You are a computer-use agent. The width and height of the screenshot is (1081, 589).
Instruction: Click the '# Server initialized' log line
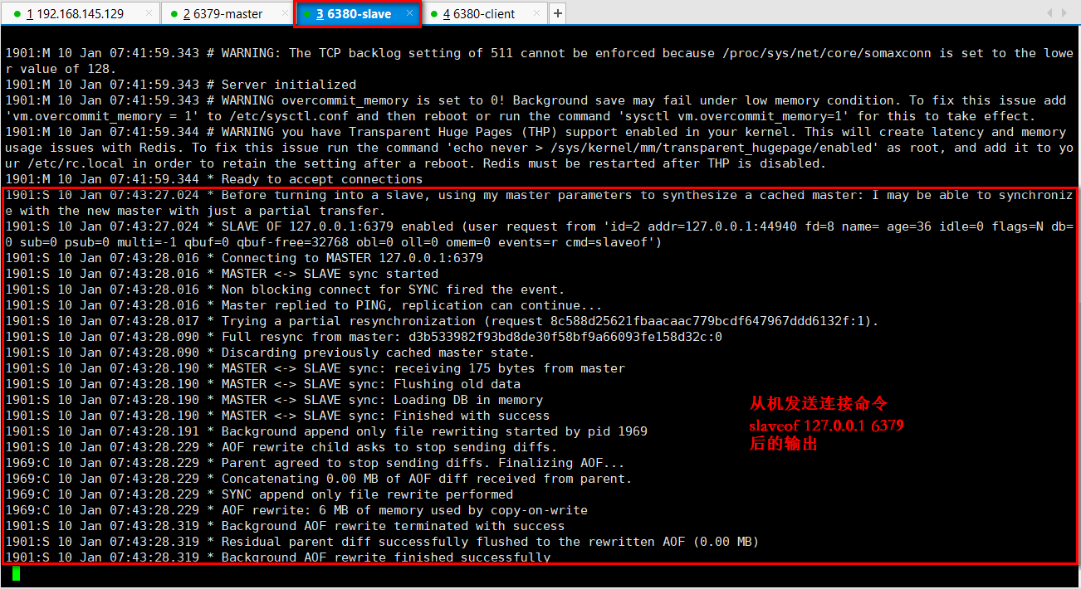(181, 85)
